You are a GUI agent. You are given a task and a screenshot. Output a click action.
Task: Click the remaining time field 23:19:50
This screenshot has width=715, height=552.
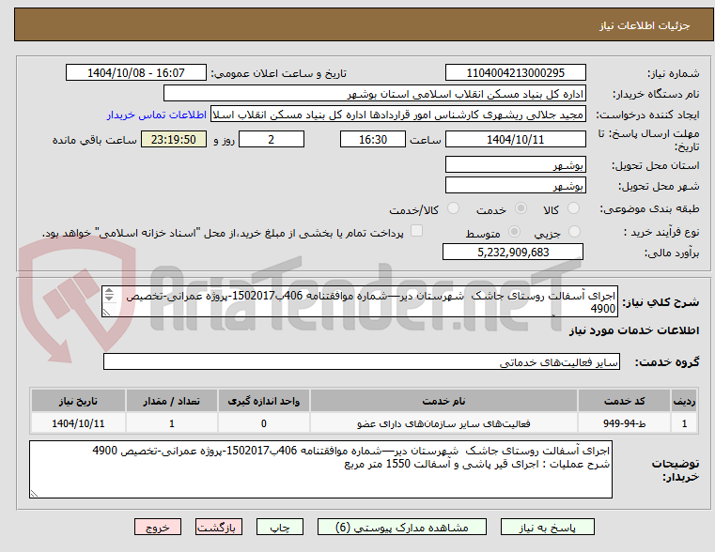pos(173,139)
